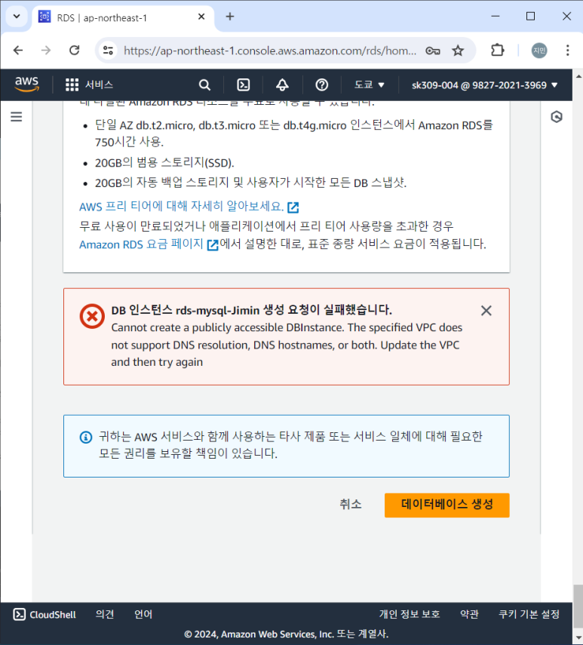Image resolution: width=583 pixels, height=645 pixels.
Task: Click the "20GB의 범용 스토리지(SSD)" bullet
Action: point(164,163)
